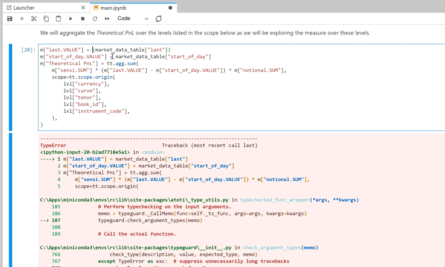The image size is (445, 267).
Task: Collapse the TypeError output using blue bar
Action: coord(10,200)
